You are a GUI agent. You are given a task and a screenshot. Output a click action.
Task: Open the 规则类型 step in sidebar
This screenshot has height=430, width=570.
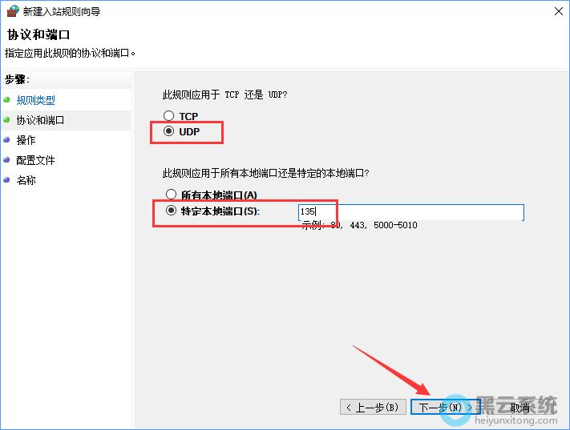36,100
